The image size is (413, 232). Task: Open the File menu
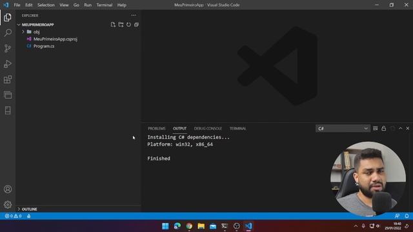point(17,5)
